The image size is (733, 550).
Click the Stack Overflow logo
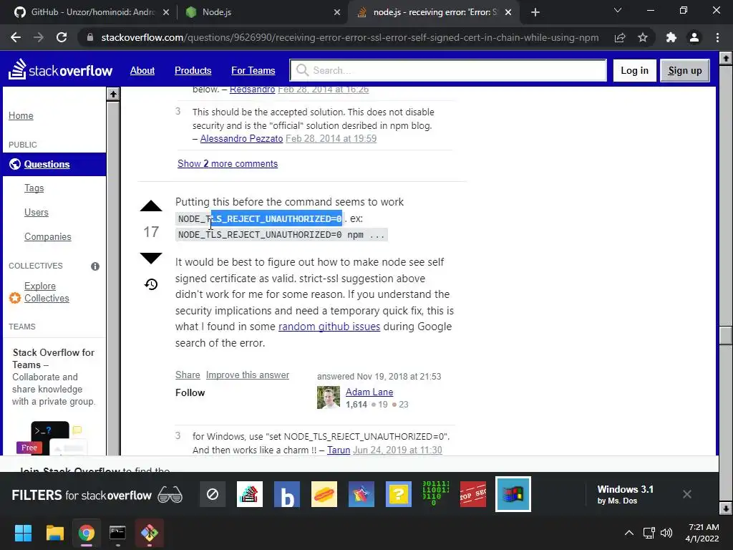click(x=61, y=70)
